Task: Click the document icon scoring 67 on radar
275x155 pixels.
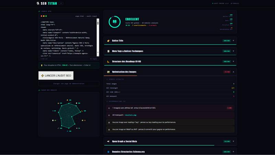Action: pos(53,120)
